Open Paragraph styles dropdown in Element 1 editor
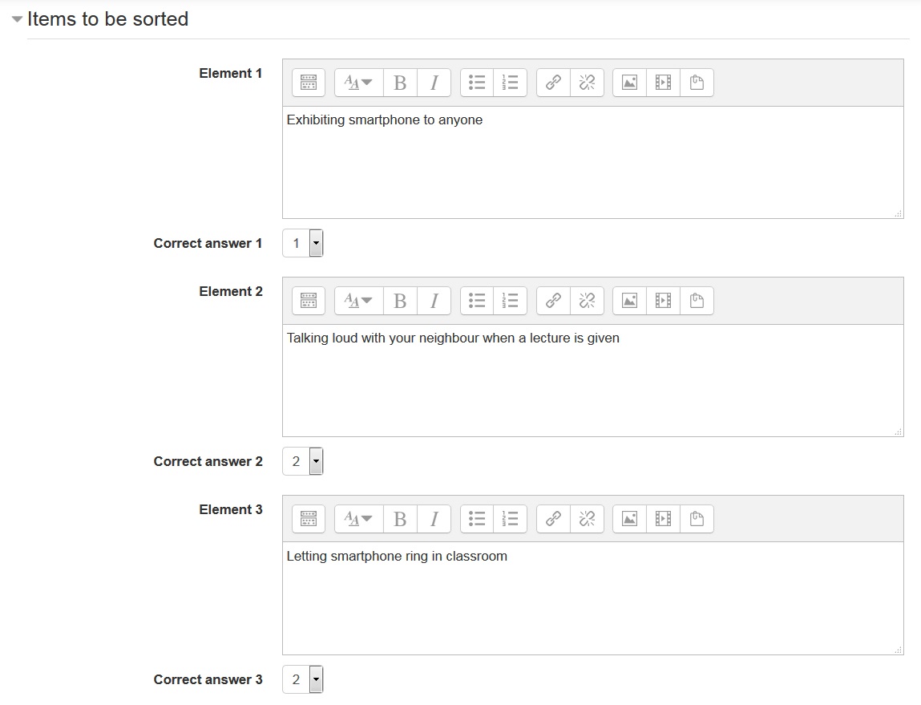The height and width of the screenshot is (705, 921). pos(358,83)
